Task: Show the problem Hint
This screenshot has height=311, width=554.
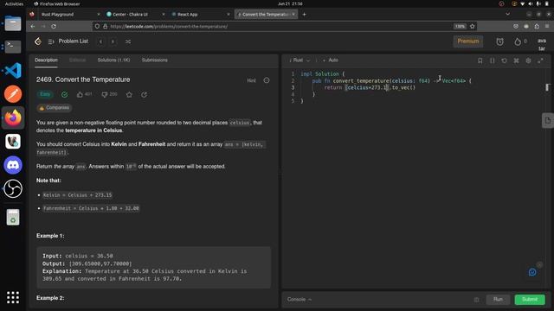Action: click(251, 80)
